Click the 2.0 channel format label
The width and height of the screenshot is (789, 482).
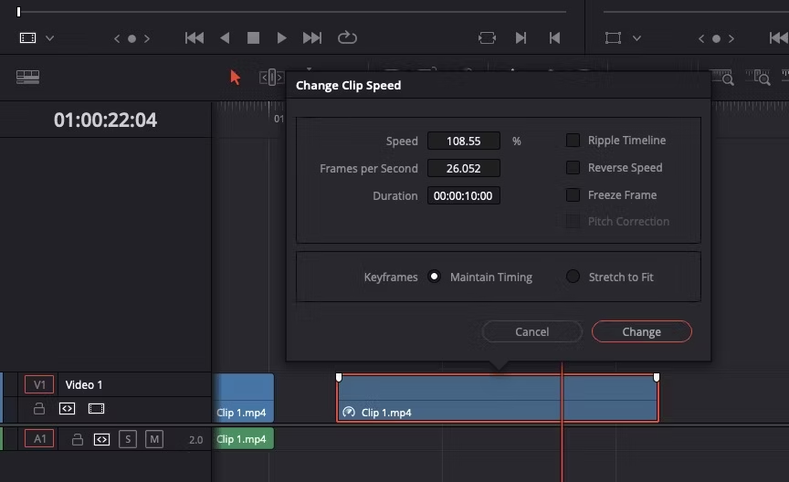click(x=195, y=440)
